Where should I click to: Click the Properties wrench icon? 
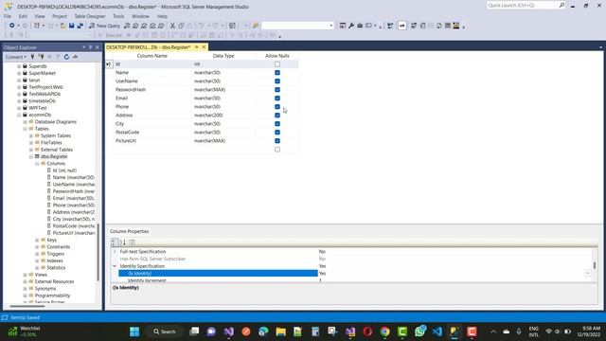[351, 26]
